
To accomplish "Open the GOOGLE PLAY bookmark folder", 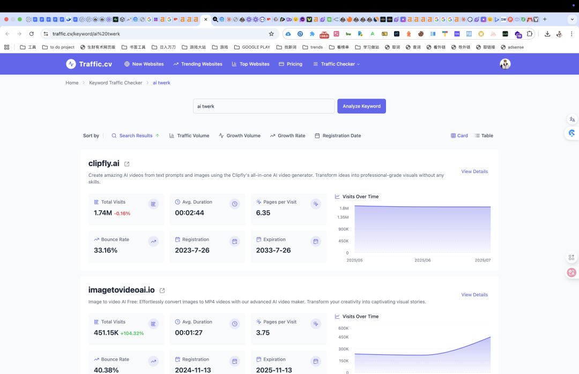I will (252, 47).
